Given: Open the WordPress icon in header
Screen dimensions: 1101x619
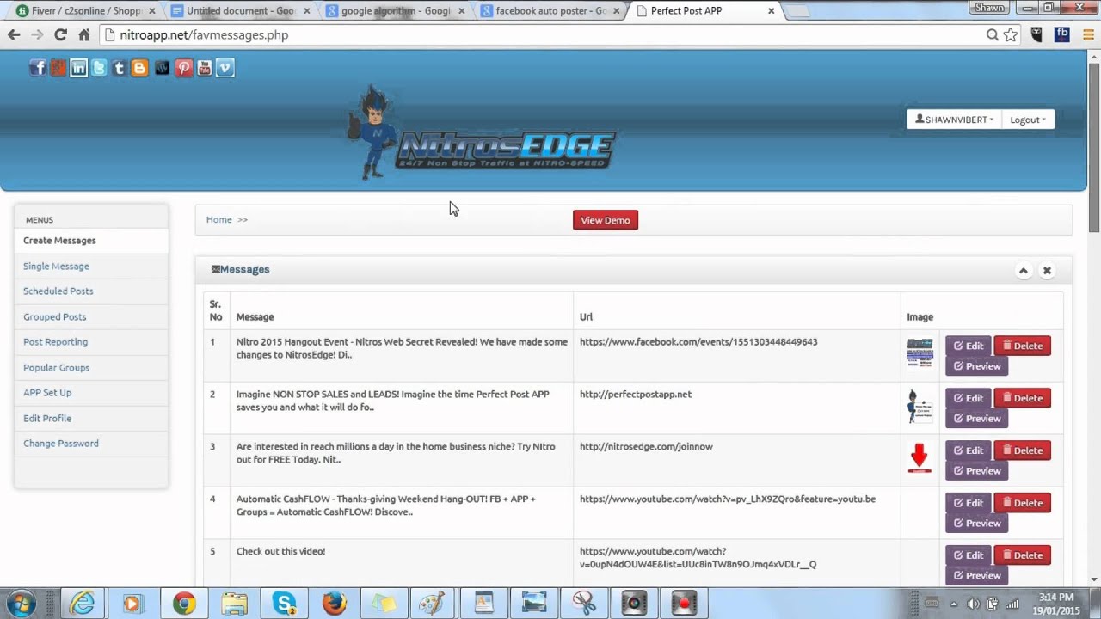Looking at the screenshot, I should [162, 68].
